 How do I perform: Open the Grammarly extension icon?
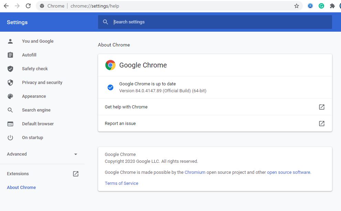pos(321,6)
